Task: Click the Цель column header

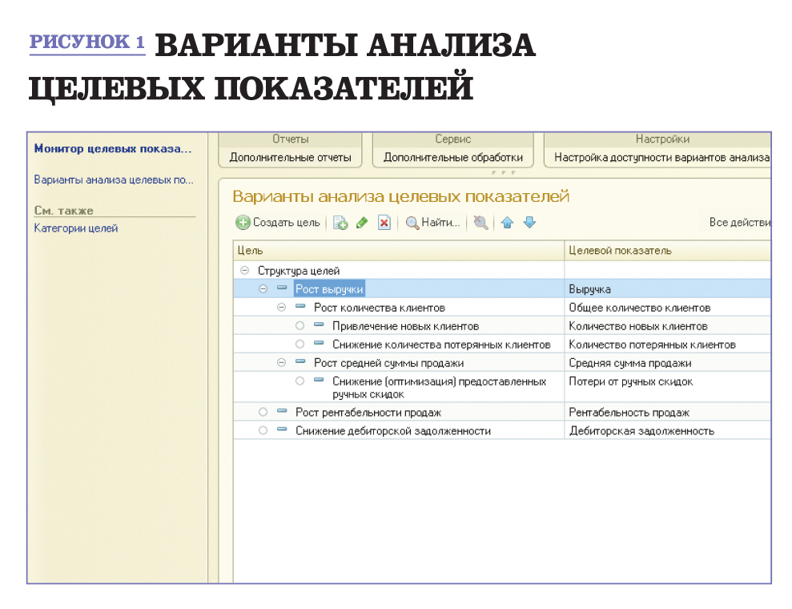Action: [x=399, y=250]
